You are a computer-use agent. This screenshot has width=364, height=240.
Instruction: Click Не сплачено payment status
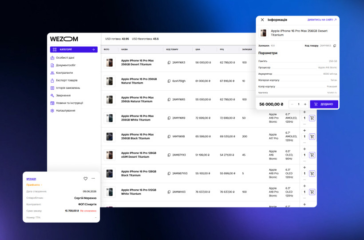tap(88, 211)
